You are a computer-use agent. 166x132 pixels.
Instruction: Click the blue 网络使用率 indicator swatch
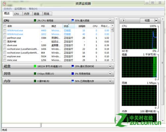click(x=73, y=73)
